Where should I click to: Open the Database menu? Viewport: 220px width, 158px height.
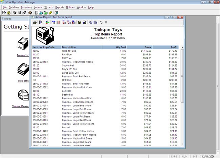point(14,7)
